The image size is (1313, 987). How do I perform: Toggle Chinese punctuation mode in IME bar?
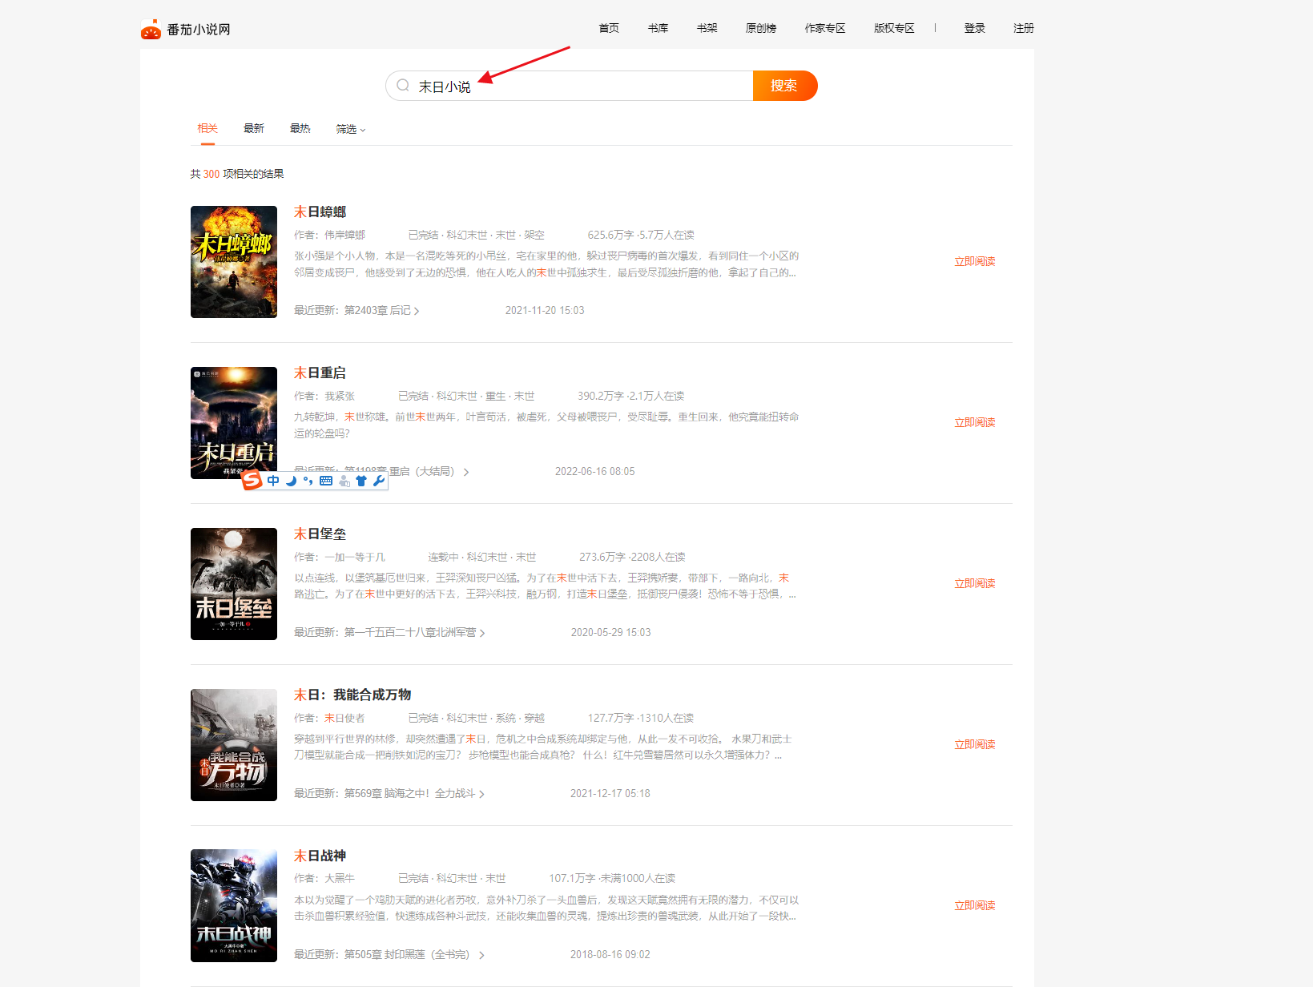tap(308, 481)
